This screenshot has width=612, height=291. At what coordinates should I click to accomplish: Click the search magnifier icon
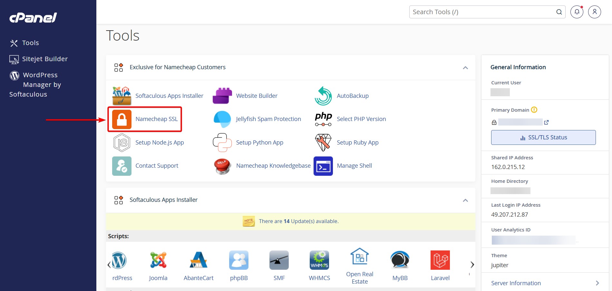coord(559,12)
